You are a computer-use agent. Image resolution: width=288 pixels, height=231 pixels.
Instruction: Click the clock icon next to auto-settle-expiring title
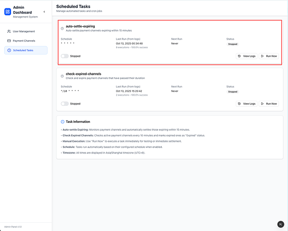(x=62, y=29)
